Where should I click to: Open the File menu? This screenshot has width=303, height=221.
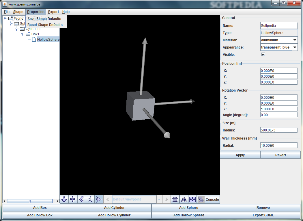click(7, 12)
